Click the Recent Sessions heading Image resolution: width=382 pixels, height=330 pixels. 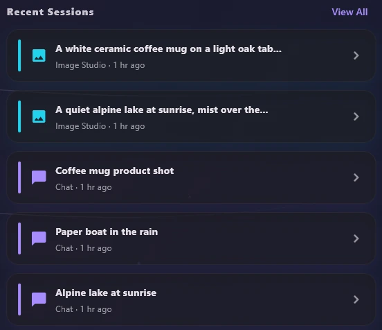coord(51,12)
